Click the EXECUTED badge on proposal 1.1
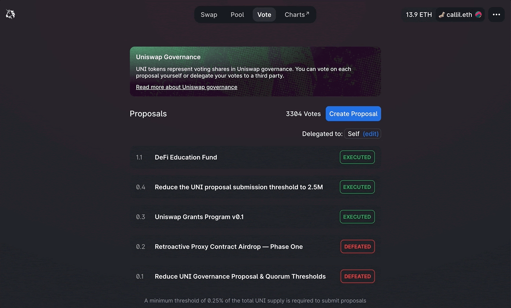The width and height of the screenshot is (511, 308). pos(357,157)
